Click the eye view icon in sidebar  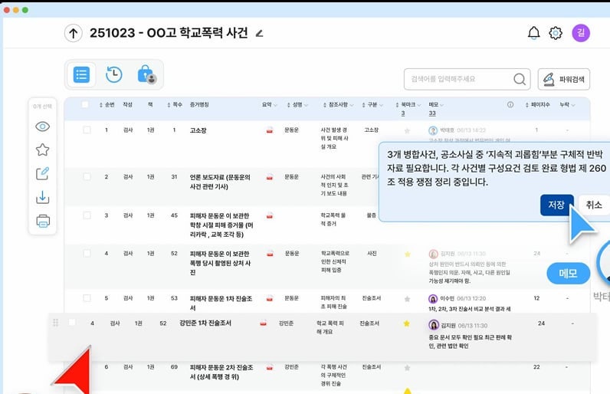click(x=42, y=126)
